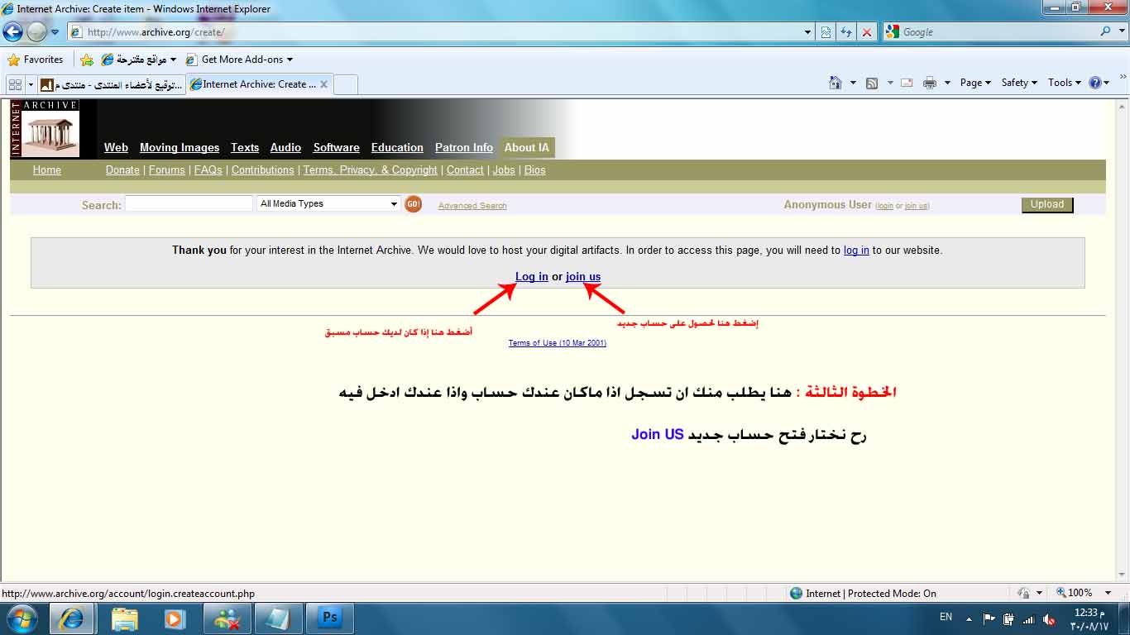Click the RSS feeds icon
1130x635 pixels.
[872, 83]
